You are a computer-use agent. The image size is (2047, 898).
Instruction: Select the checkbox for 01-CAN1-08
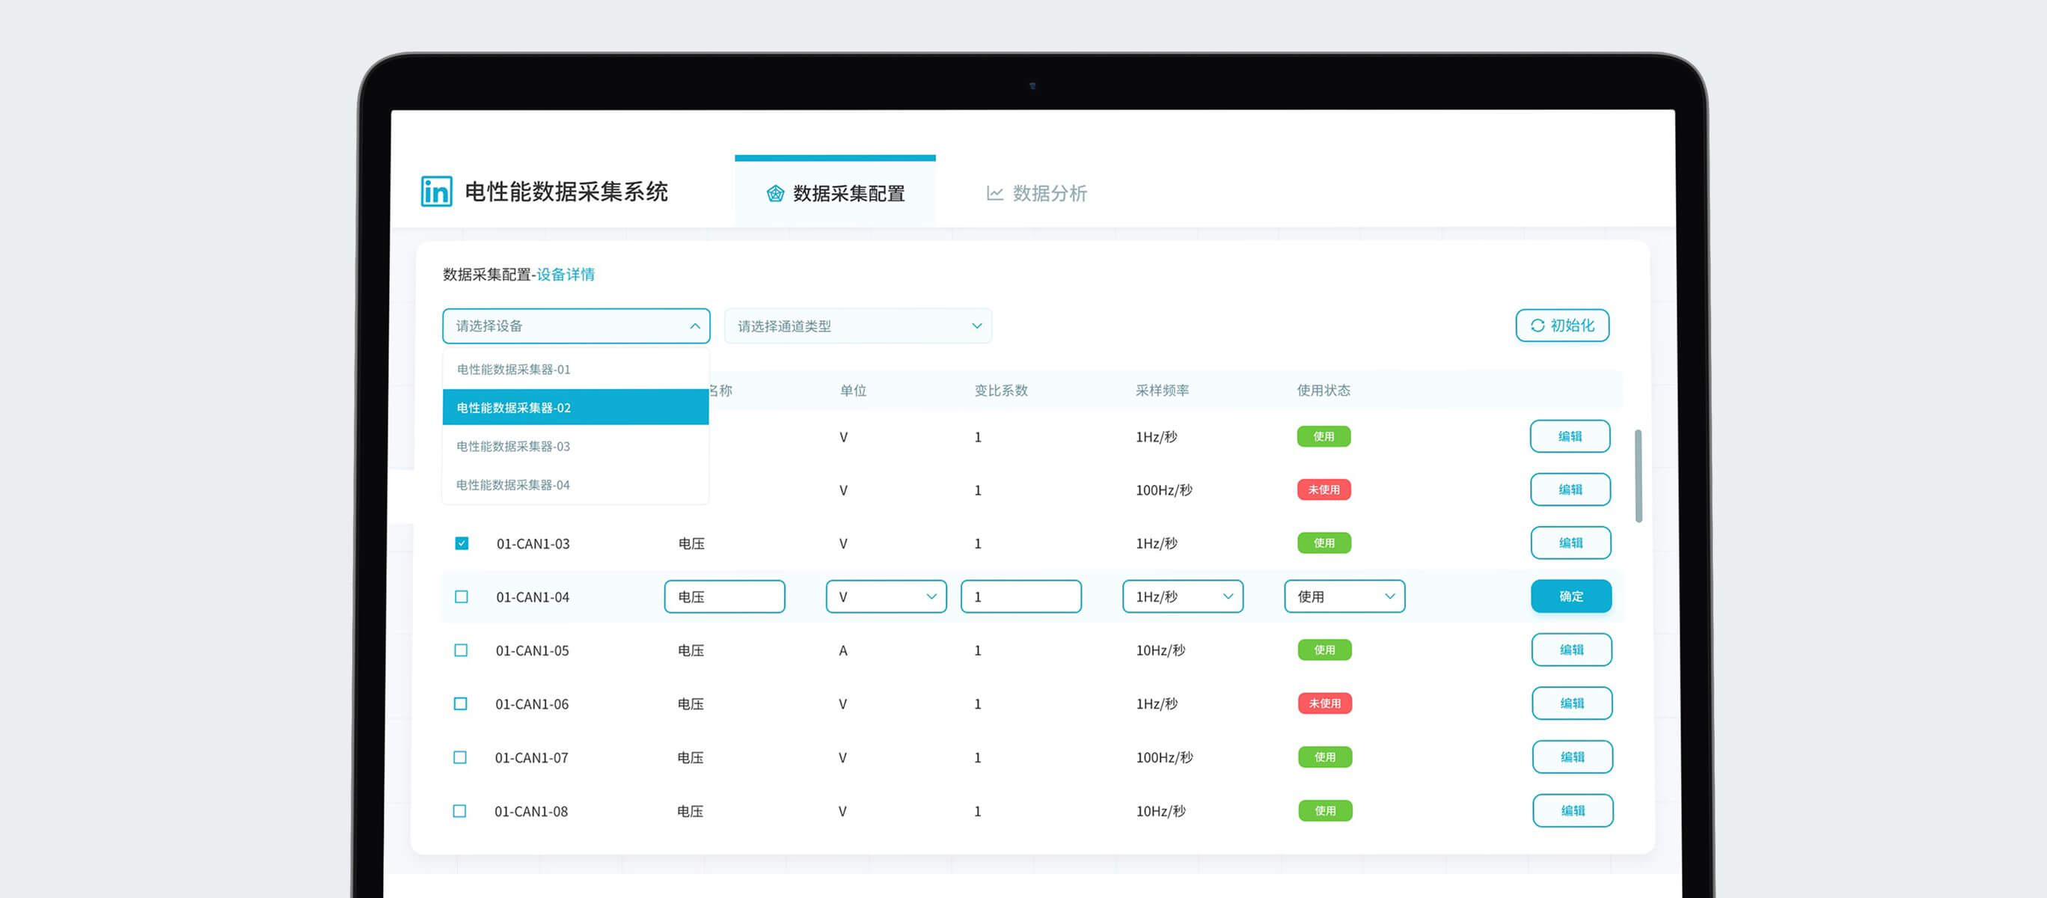(459, 810)
